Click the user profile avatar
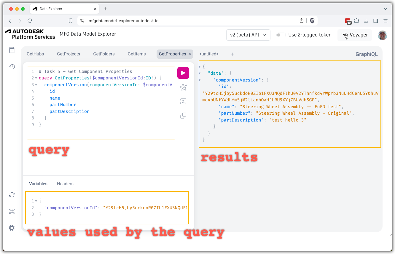Screen dimensions: 395x254 tap(383, 35)
